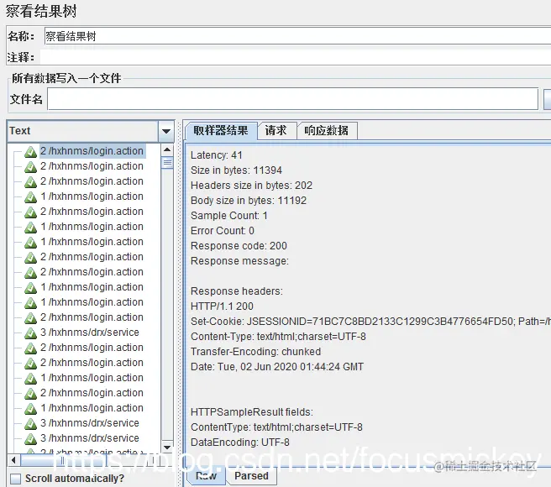Open the 响应数据 tab

point(327,131)
